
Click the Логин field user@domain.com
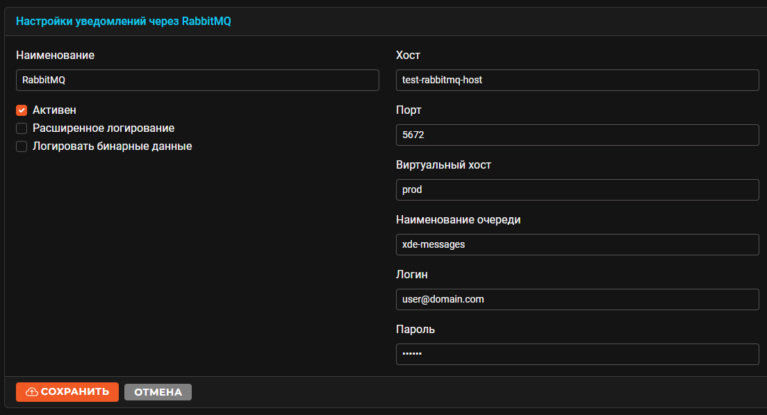[x=577, y=299]
